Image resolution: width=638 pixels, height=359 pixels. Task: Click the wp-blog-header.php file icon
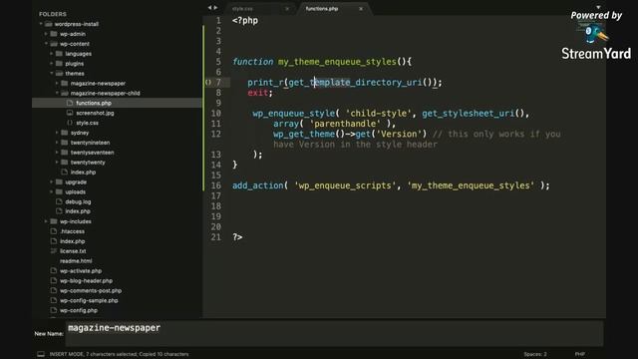tap(54, 280)
